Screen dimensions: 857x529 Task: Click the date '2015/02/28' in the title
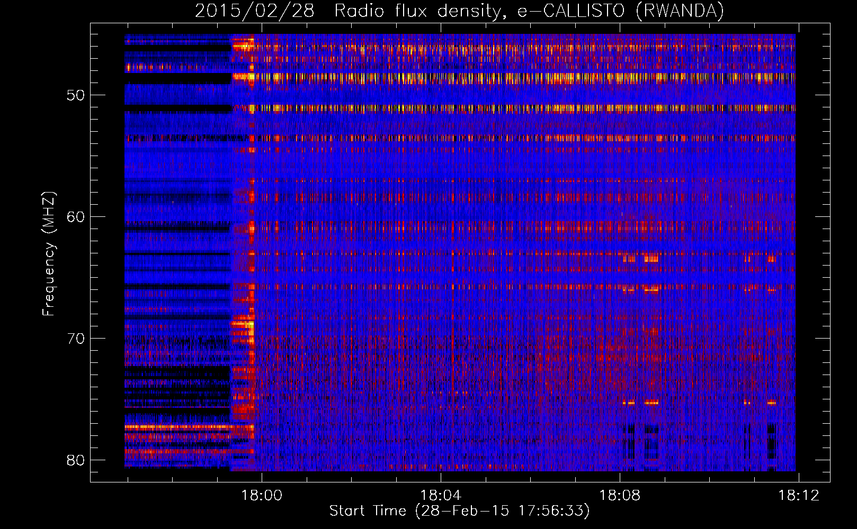pos(254,11)
